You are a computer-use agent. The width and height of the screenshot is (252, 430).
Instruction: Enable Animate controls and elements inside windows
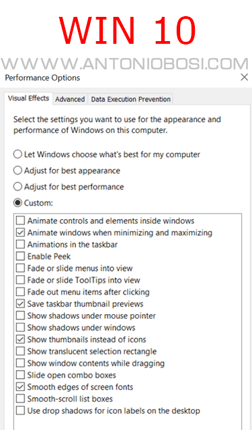[21, 220]
